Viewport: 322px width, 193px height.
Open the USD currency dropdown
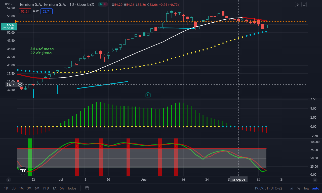[x=9, y=4]
